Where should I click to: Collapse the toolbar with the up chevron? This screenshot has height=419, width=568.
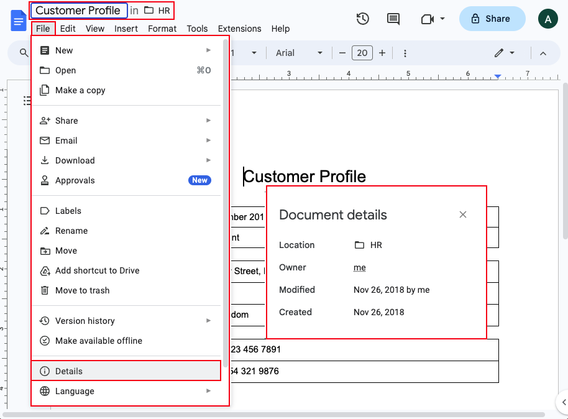point(543,53)
